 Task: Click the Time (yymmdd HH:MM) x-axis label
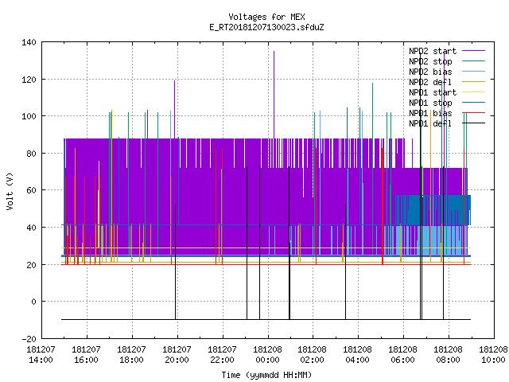(267, 375)
